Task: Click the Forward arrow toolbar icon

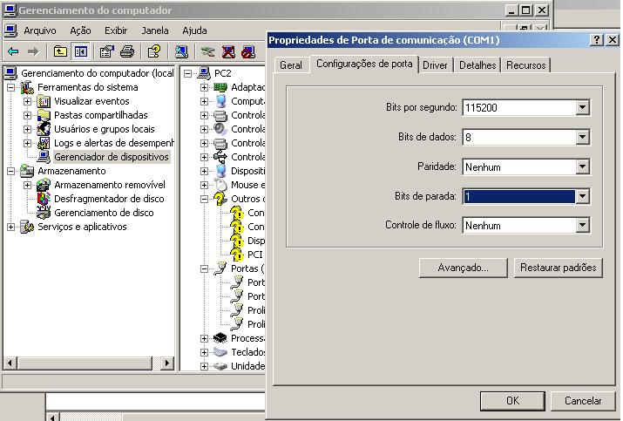Action: click(x=33, y=51)
